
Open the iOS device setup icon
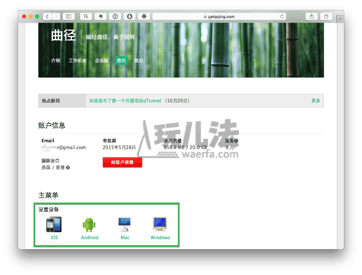(54, 225)
